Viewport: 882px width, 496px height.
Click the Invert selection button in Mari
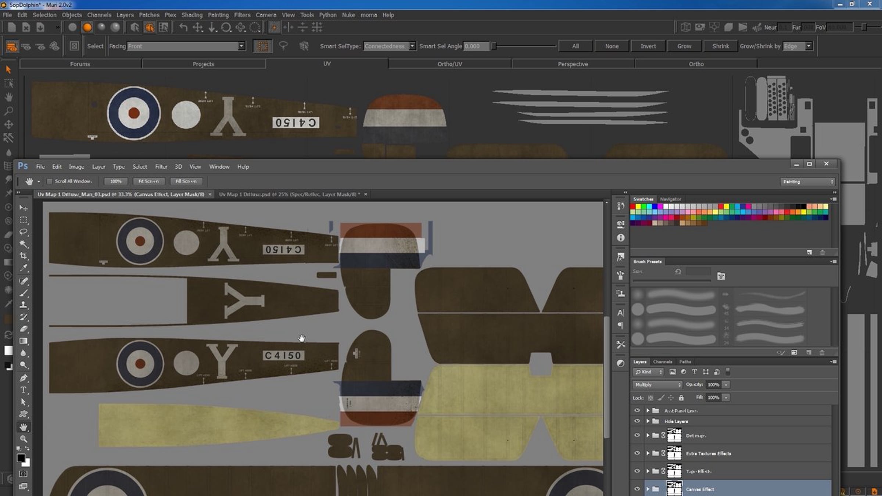[648, 46]
